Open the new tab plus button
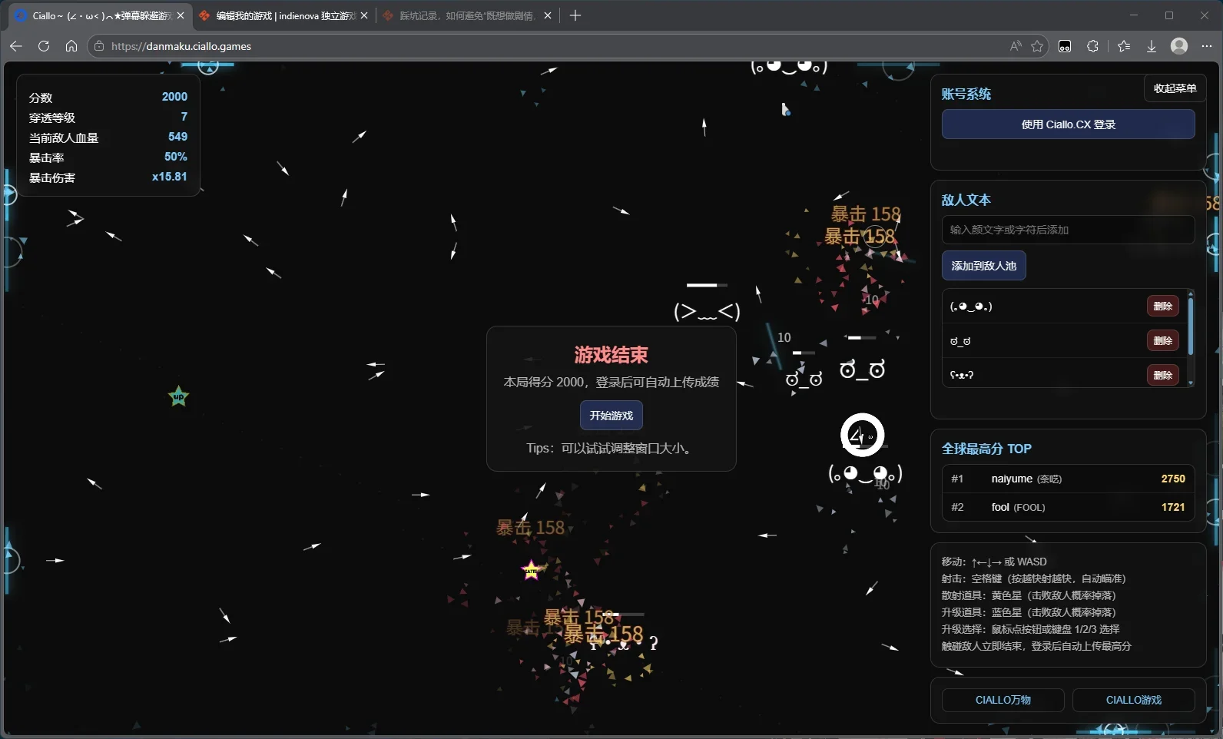Image resolution: width=1223 pixels, height=739 pixels. click(575, 15)
